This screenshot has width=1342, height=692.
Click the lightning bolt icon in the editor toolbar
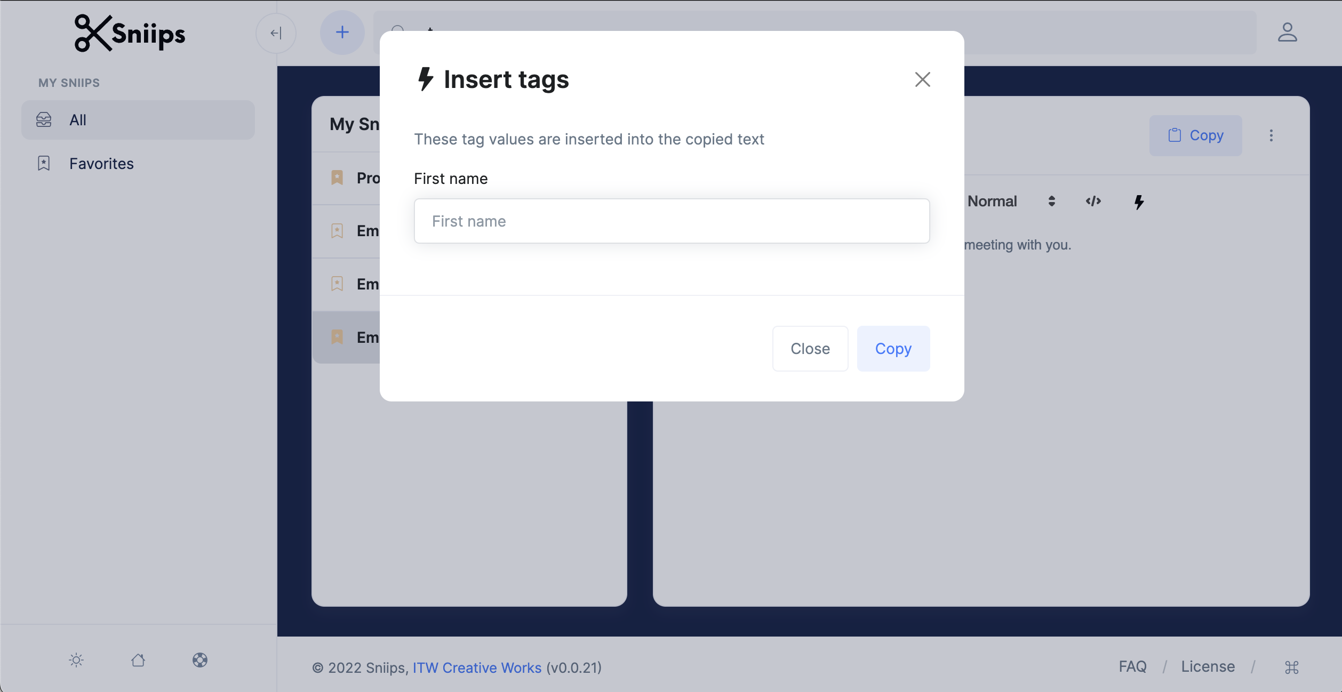click(x=1139, y=202)
